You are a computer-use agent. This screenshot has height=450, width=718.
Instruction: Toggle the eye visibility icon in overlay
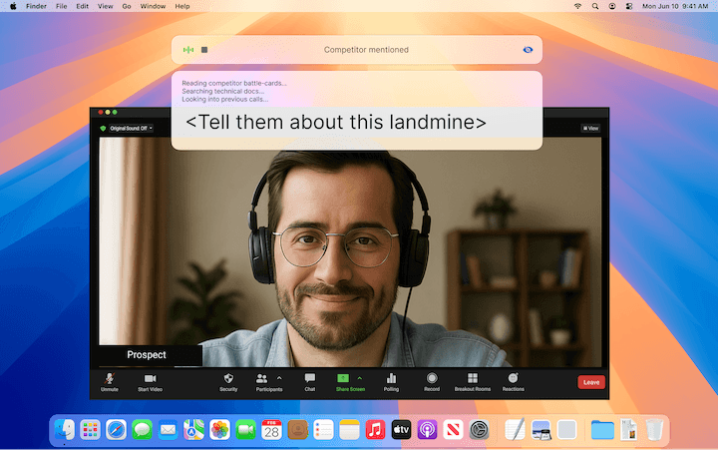pyautogui.click(x=528, y=50)
